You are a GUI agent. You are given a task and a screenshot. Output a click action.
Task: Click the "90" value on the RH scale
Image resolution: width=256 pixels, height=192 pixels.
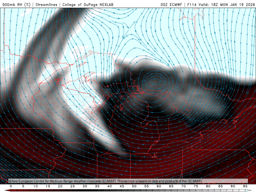pyautogui.click(x=233, y=186)
